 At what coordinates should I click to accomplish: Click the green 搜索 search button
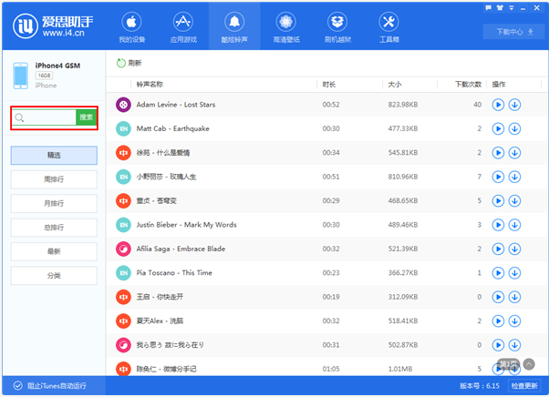coord(86,117)
